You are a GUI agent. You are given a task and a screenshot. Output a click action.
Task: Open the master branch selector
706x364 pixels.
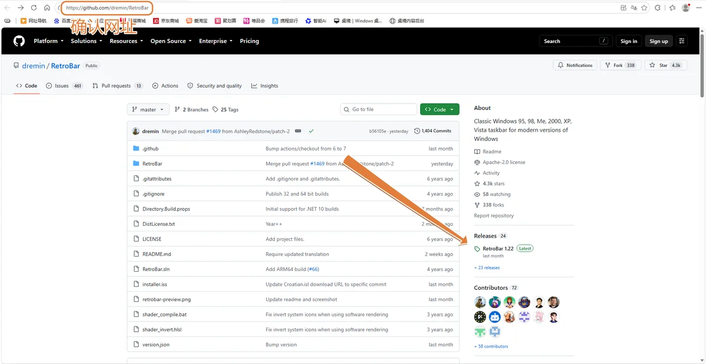[x=148, y=109]
